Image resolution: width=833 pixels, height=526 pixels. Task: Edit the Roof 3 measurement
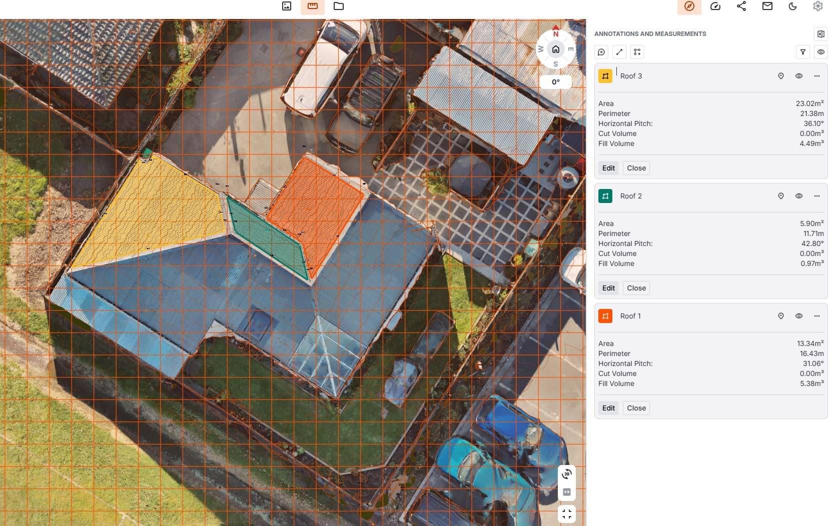click(608, 168)
